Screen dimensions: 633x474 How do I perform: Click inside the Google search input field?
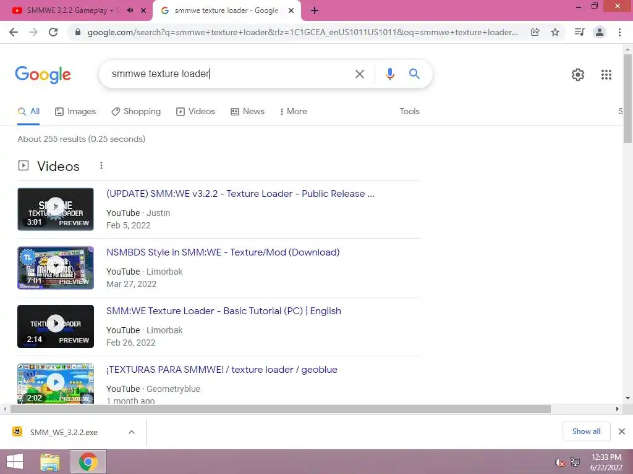click(x=228, y=74)
